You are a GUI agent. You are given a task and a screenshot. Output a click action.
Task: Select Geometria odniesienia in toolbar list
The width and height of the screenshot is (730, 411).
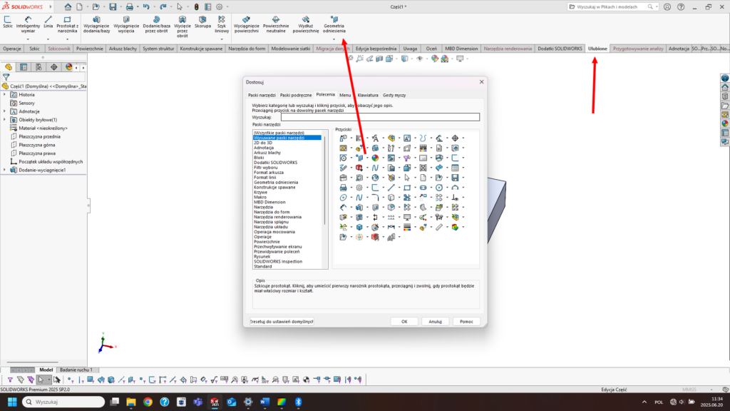pos(276,182)
